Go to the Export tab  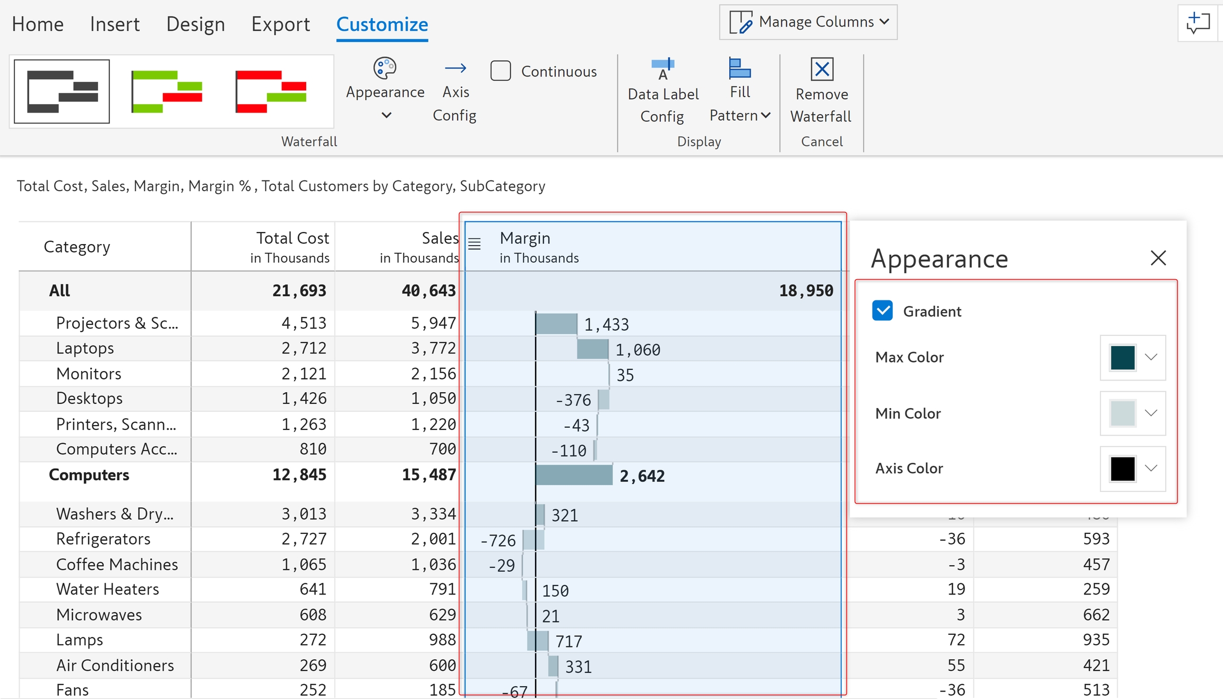[280, 24]
